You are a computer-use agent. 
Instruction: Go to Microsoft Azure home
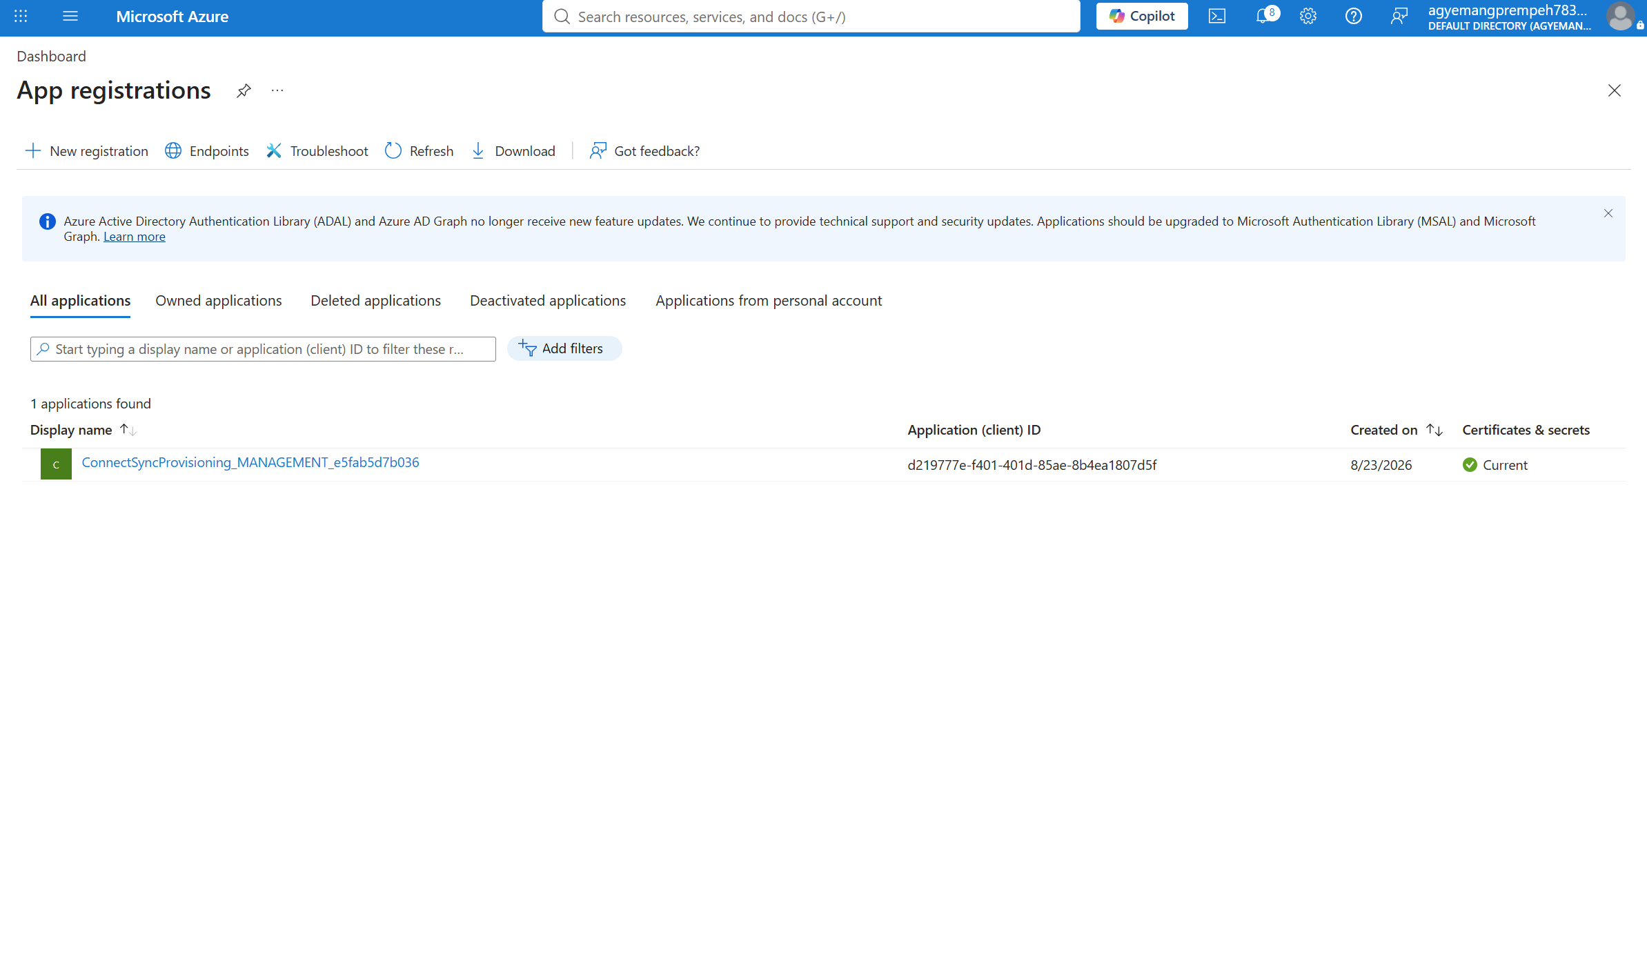point(172,17)
